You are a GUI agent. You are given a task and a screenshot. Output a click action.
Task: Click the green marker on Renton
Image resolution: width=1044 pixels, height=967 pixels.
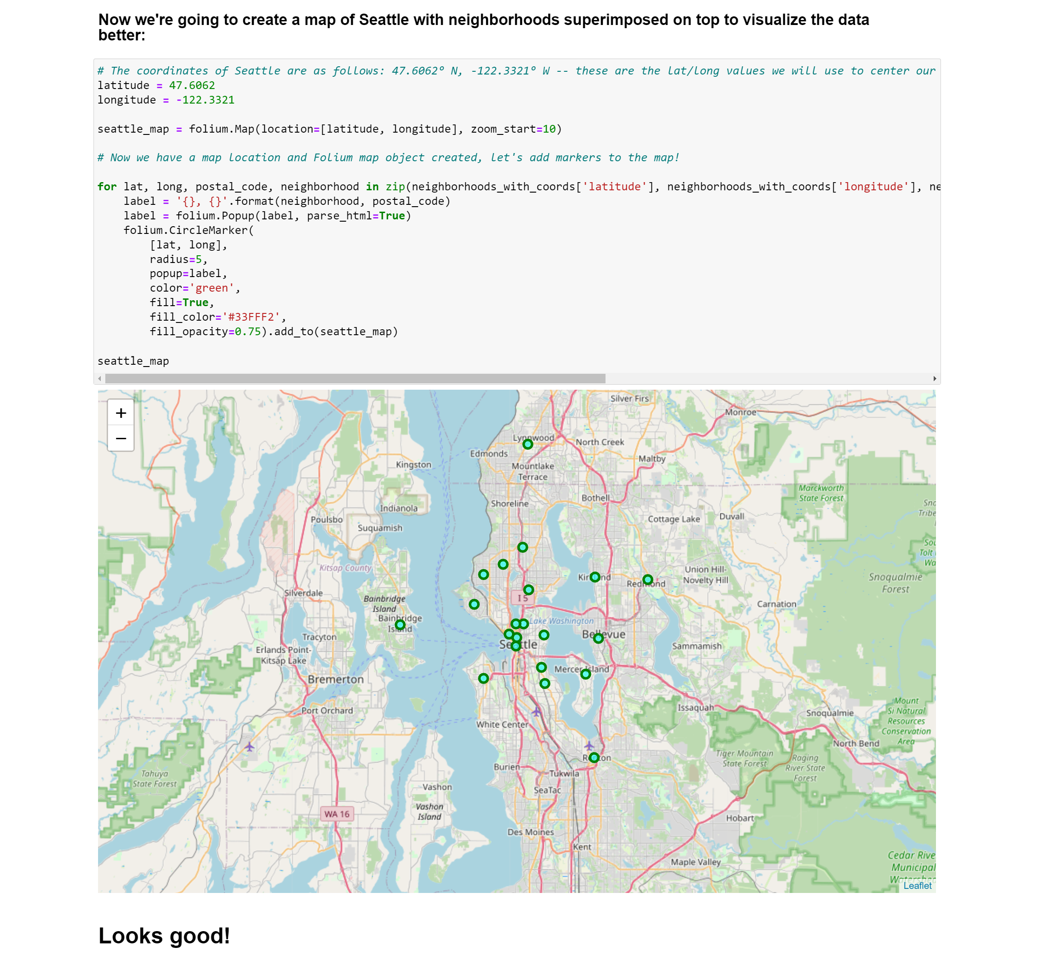594,757
